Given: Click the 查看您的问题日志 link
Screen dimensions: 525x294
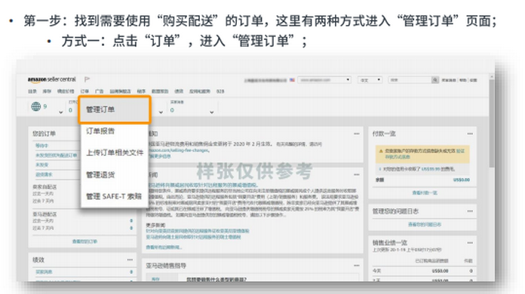Looking at the screenshot, I should pos(424,225).
